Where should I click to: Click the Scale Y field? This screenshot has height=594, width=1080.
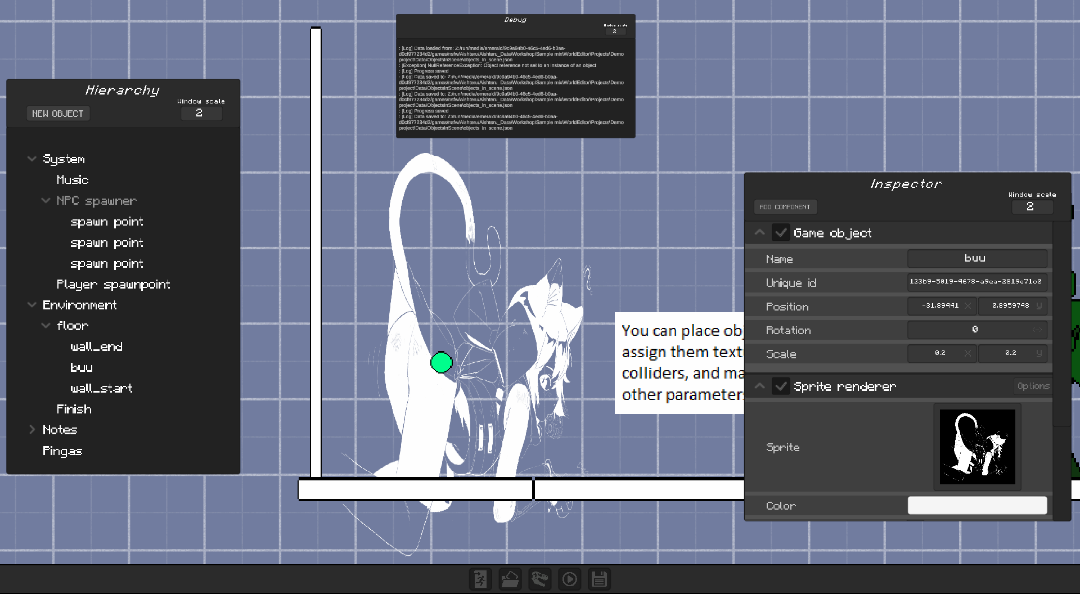pos(1012,353)
